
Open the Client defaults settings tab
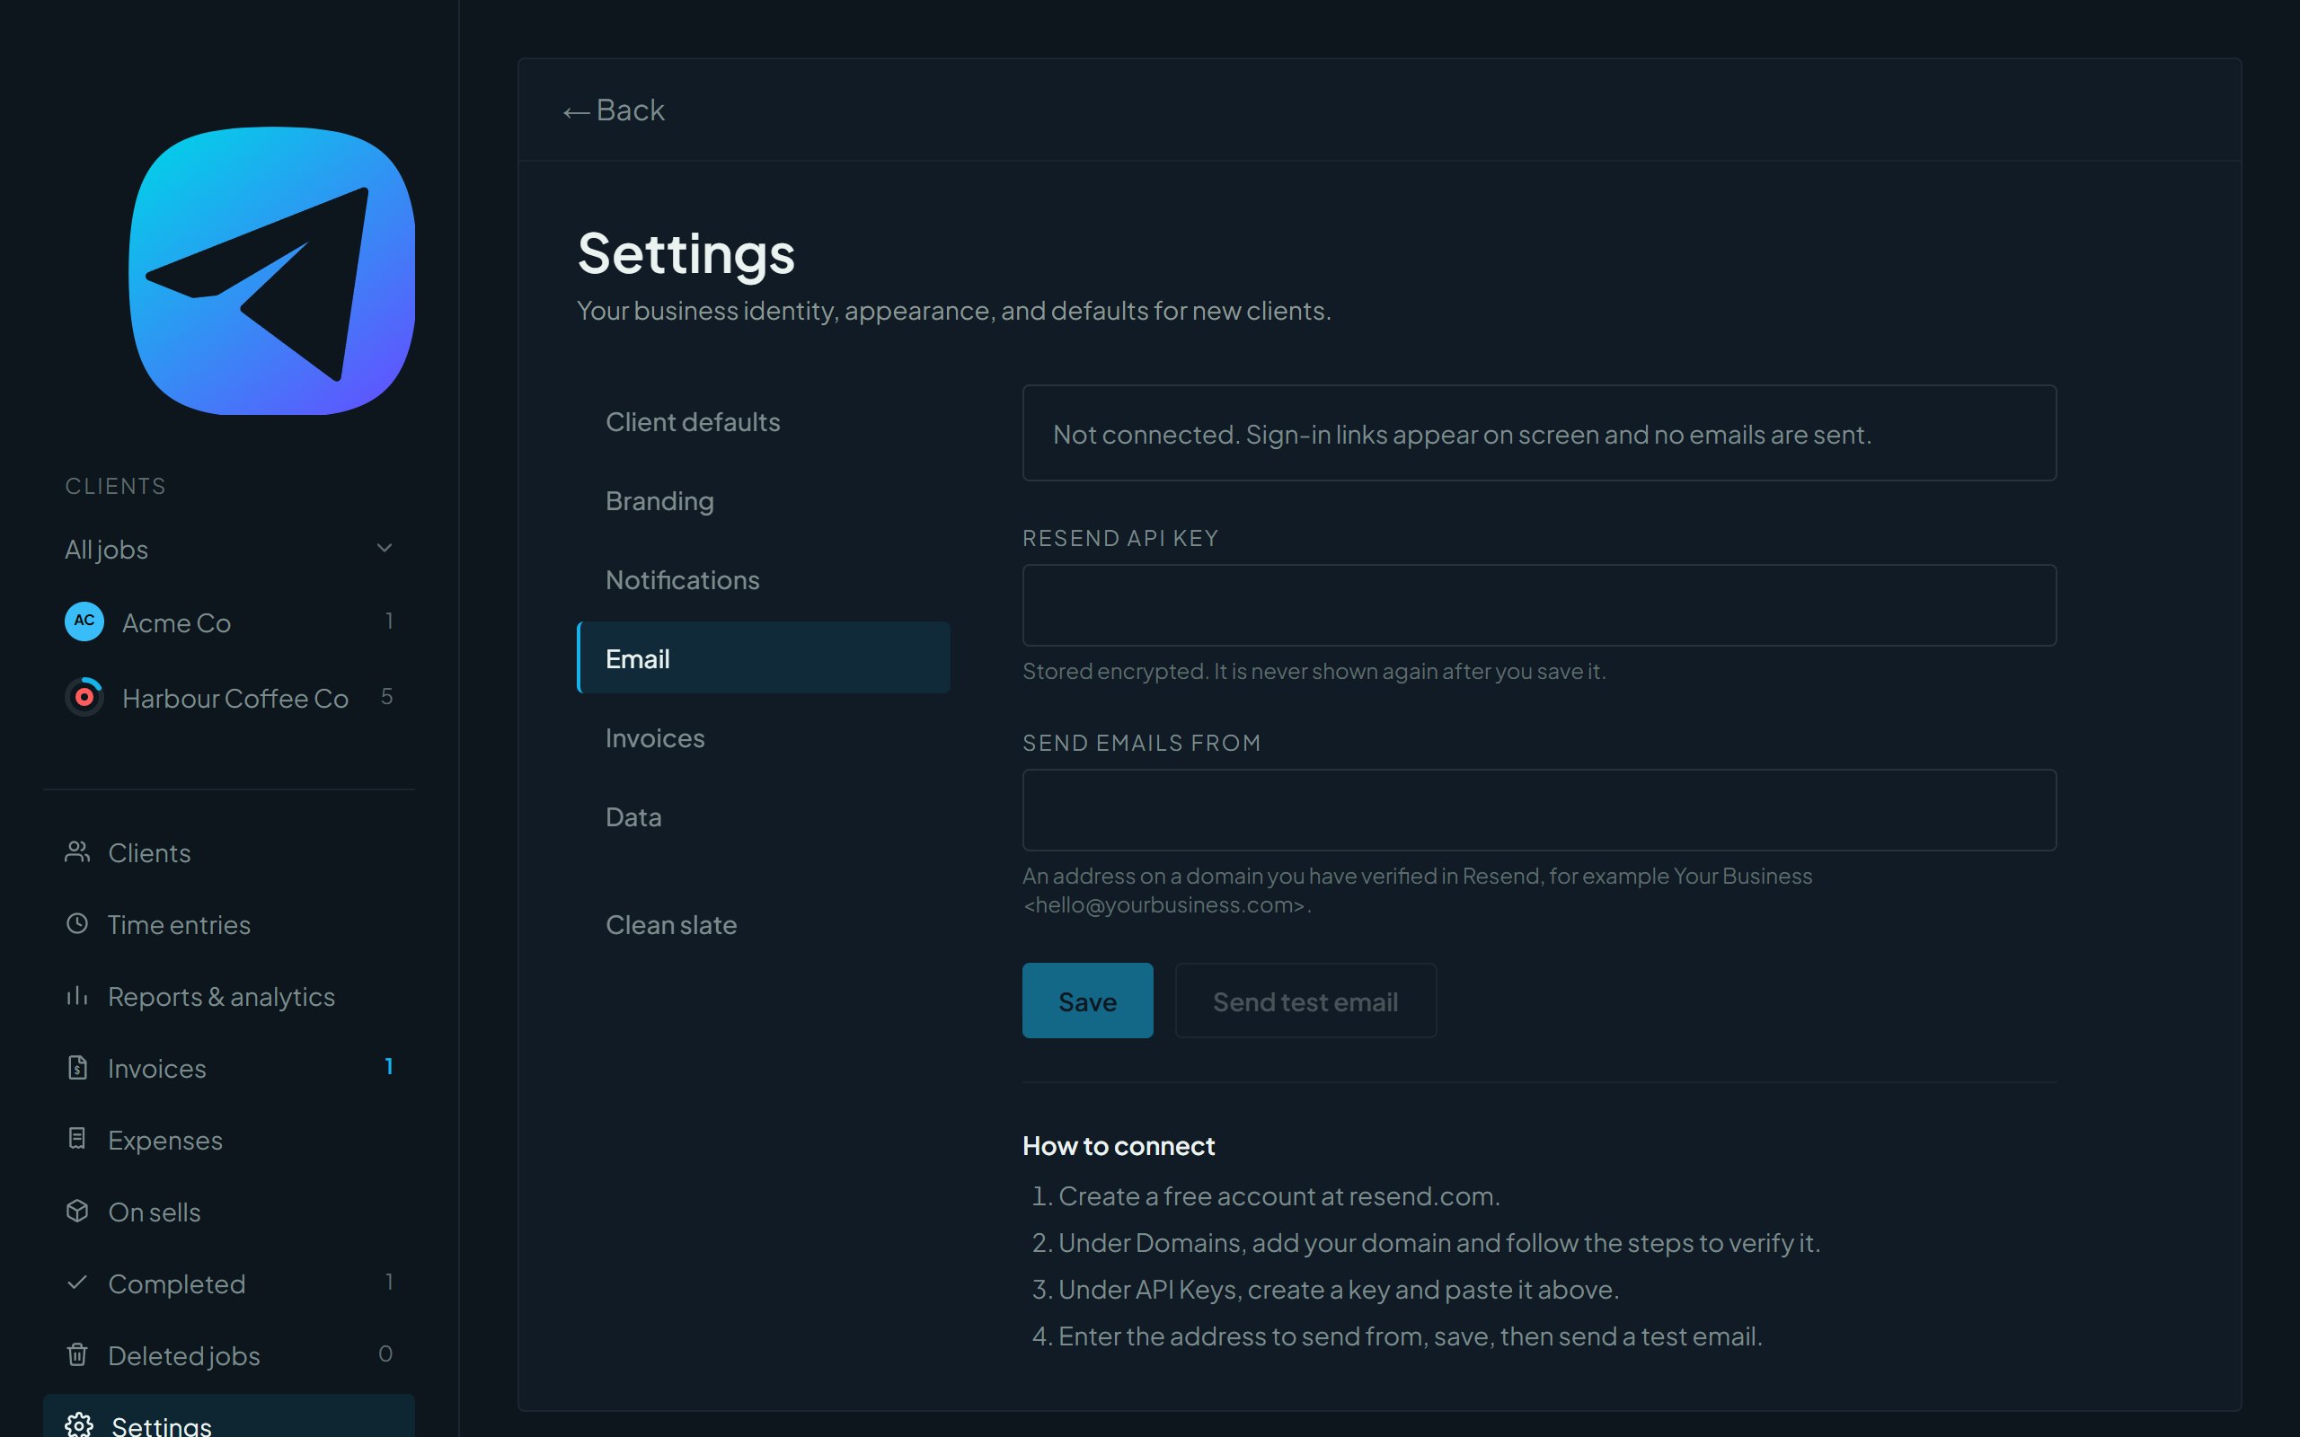(x=763, y=422)
